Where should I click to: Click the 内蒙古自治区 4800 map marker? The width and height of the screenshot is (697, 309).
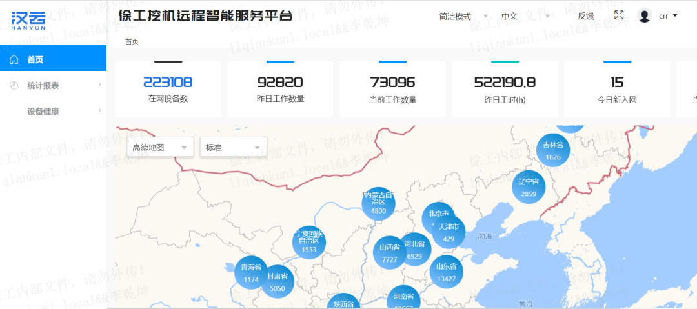378,204
